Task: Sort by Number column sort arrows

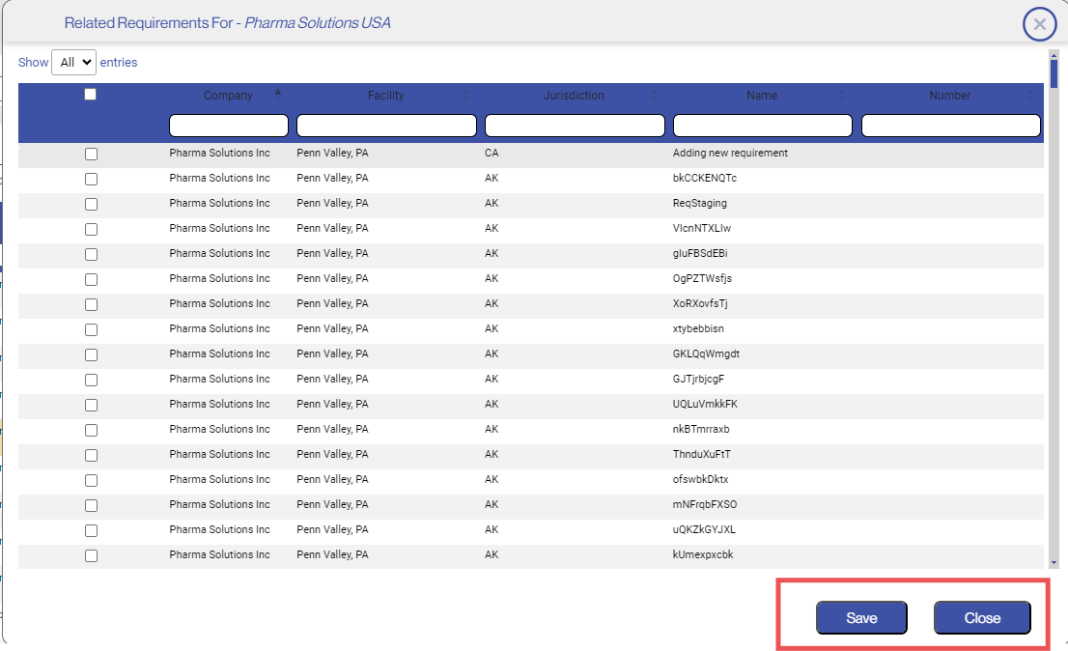Action: (x=1029, y=96)
